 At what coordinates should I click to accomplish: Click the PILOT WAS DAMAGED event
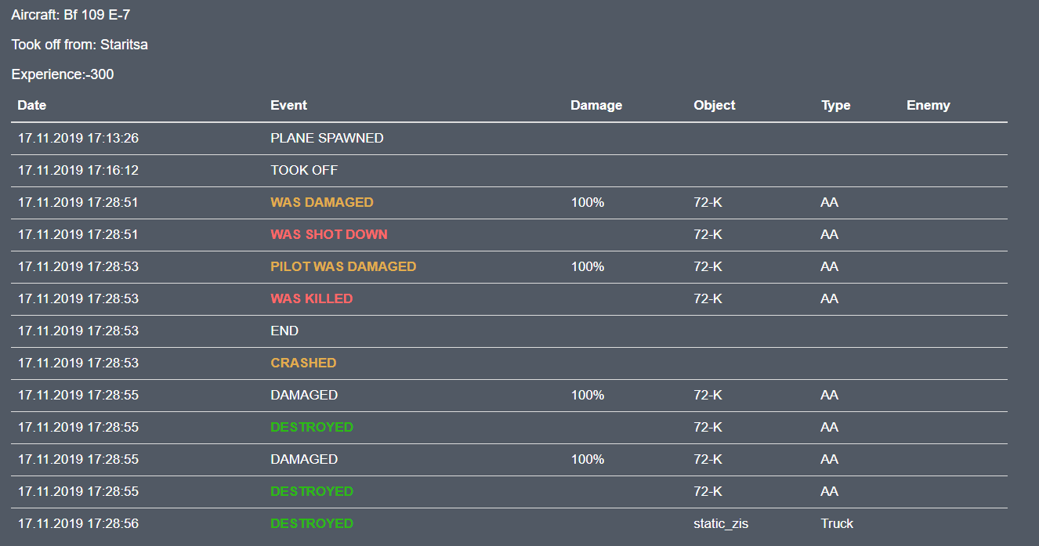(x=343, y=266)
